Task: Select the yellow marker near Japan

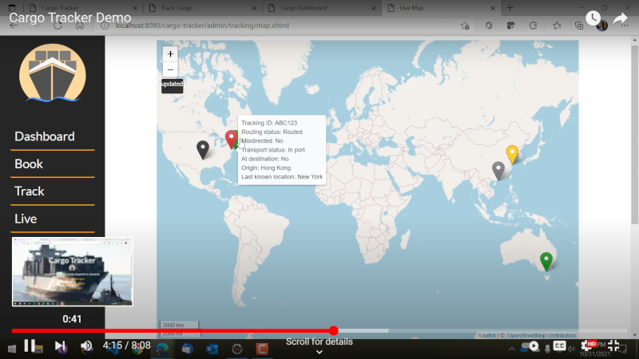Action: click(x=512, y=154)
